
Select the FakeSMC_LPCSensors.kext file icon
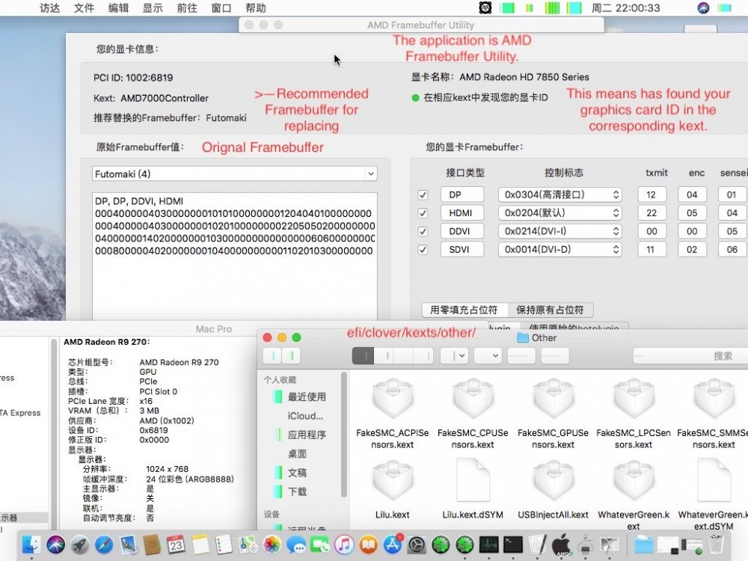634,399
